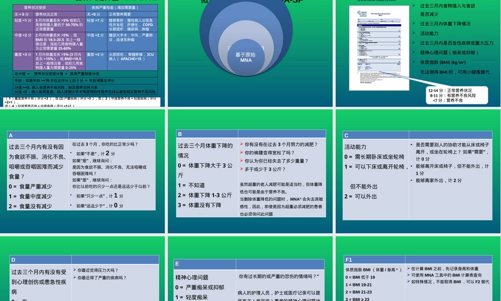Click '正常营养需要' in the NRS table
Viewport: 501px width, 301px height.
pyautogui.click(x=120, y=15)
